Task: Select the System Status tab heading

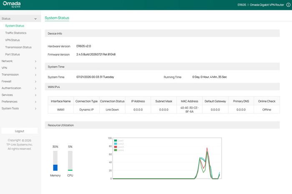Action: click(57, 18)
